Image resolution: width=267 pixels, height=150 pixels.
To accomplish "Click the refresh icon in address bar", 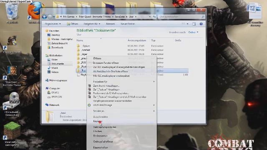I will (x=154, y=17).
